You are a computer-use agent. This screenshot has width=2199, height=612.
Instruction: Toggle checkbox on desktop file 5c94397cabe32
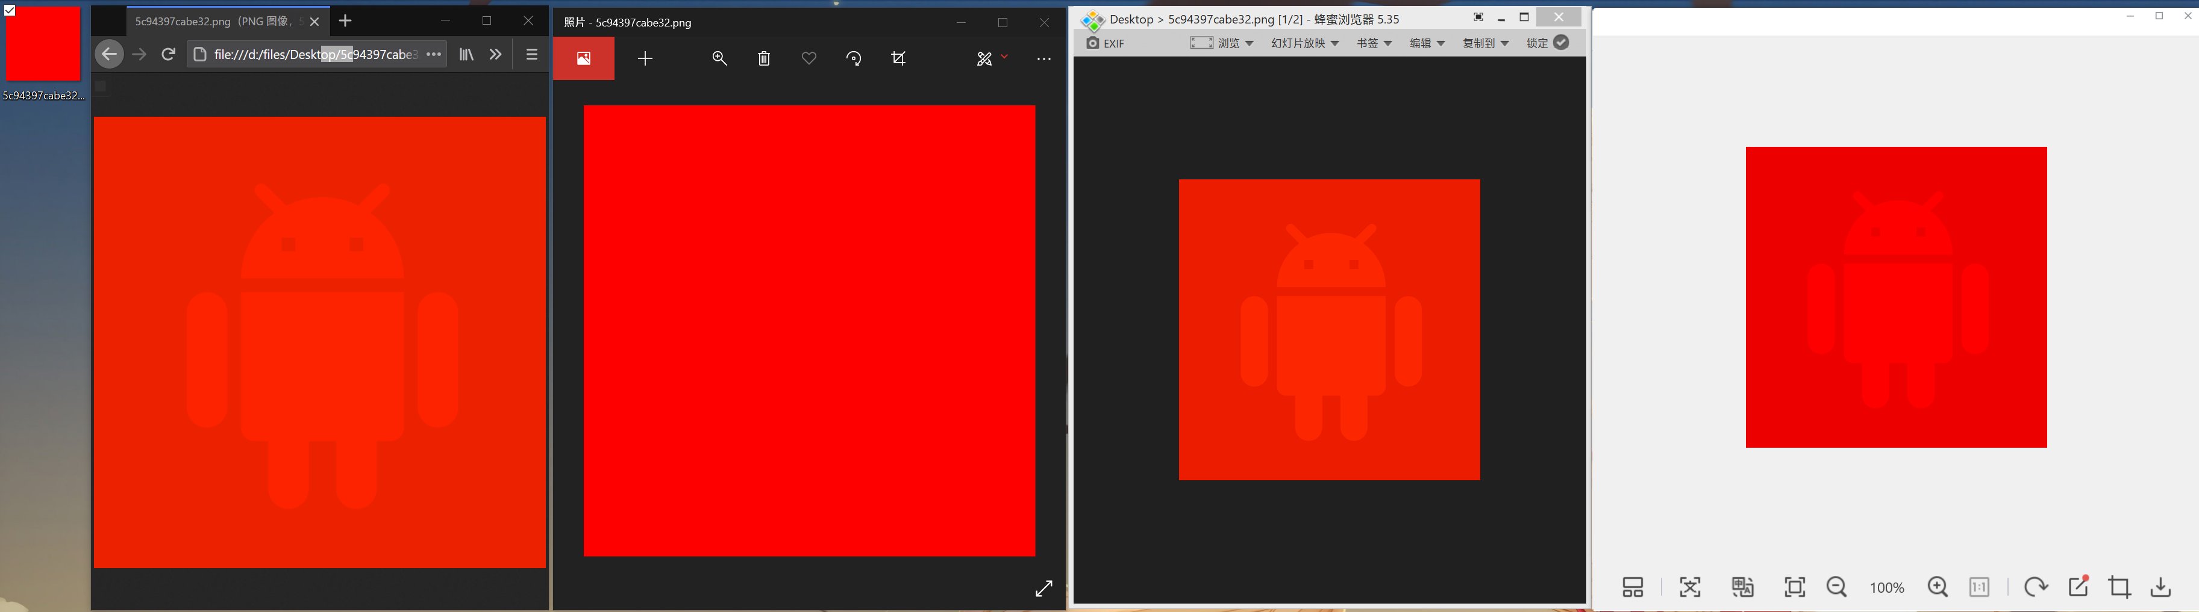[x=10, y=10]
